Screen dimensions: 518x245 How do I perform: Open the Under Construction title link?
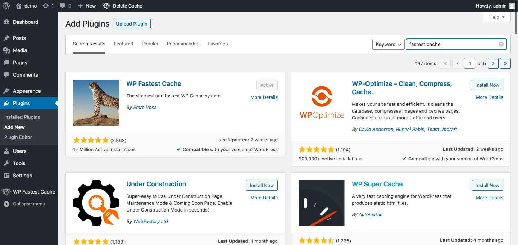156,184
